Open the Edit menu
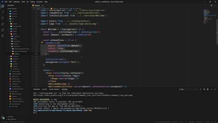 (x=11, y=2)
